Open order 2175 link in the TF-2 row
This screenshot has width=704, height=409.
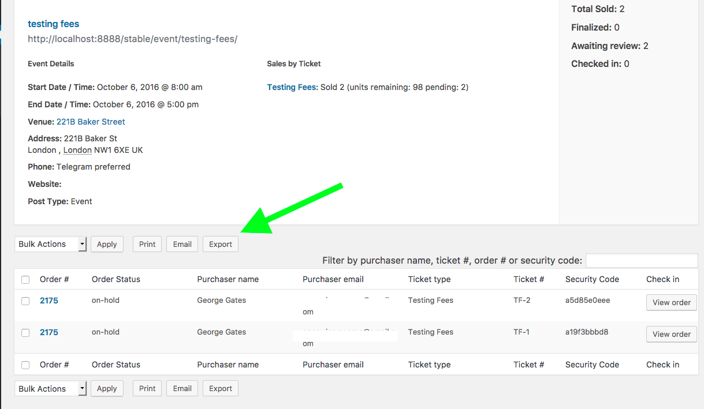49,301
